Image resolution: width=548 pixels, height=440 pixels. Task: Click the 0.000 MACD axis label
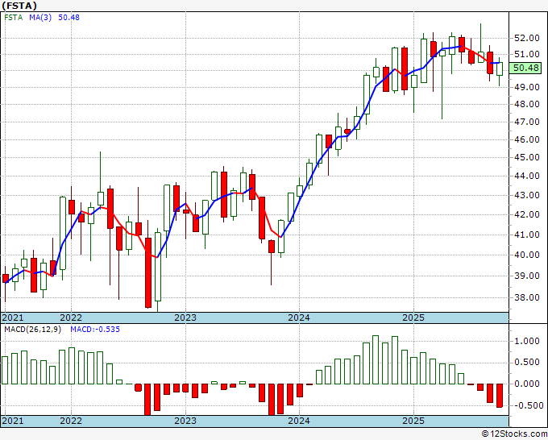[527, 384]
